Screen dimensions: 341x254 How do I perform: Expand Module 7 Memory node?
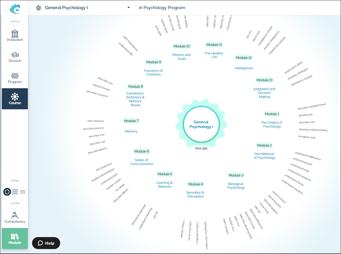[131, 131]
